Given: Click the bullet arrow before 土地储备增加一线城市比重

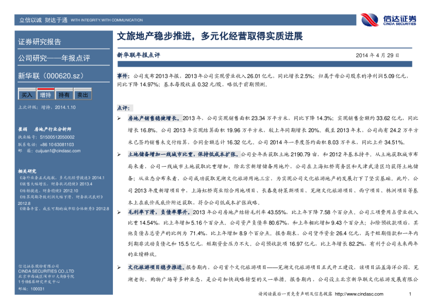Looking at the screenshot, I should [119, 154].
